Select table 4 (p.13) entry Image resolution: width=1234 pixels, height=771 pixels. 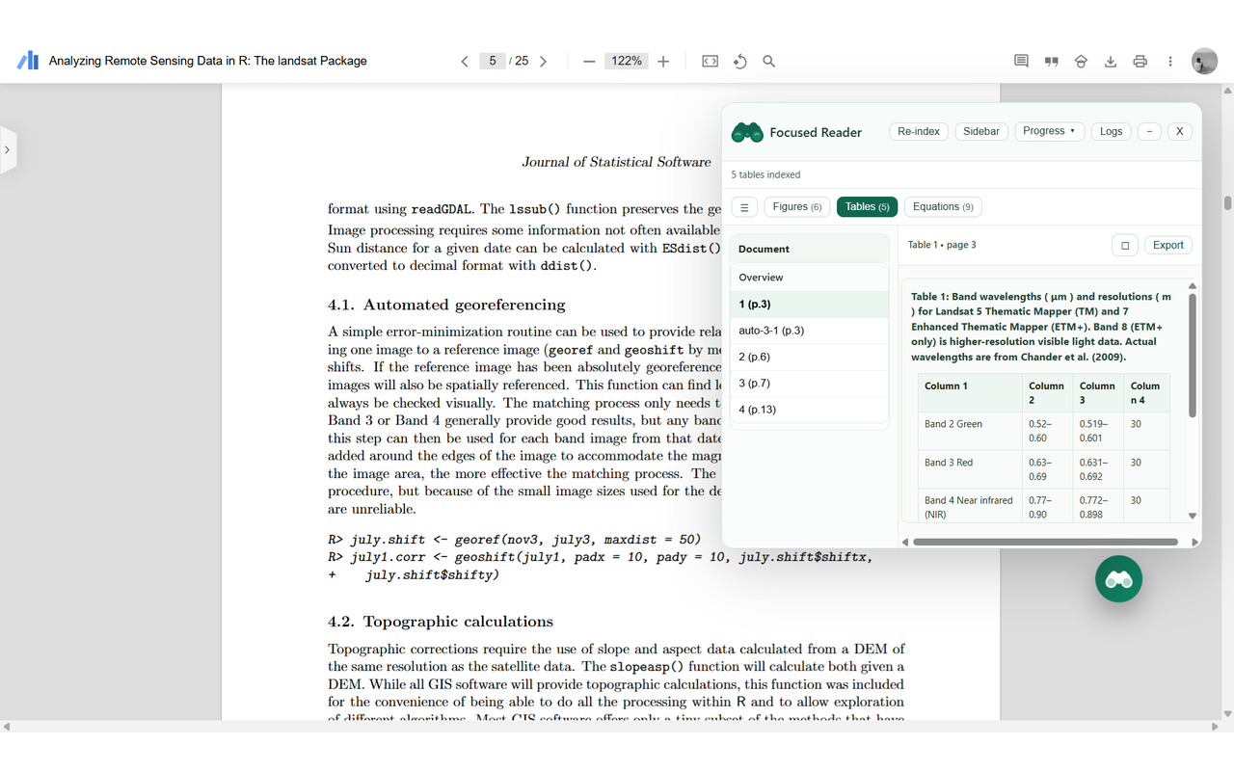point(809,410)
